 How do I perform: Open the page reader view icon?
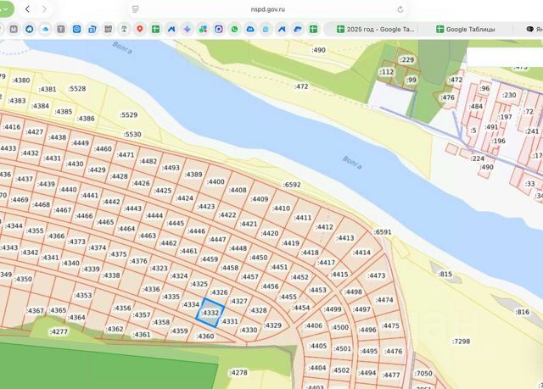click(x=136, y=9)
